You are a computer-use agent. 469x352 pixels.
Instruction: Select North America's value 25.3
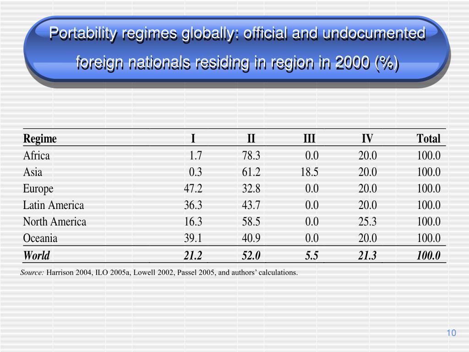click(x=367, y=221)
